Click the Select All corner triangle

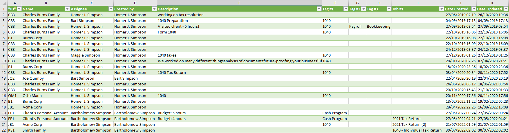(x=4, y=3)
